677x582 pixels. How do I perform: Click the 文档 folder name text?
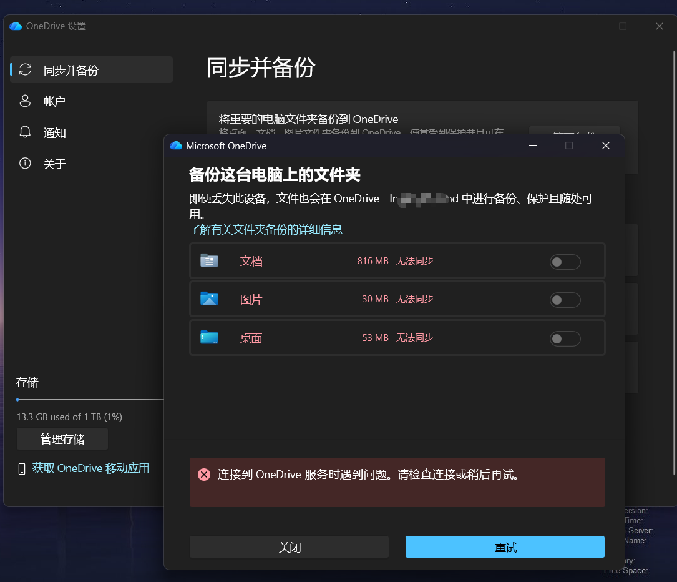tap(251, 261)
